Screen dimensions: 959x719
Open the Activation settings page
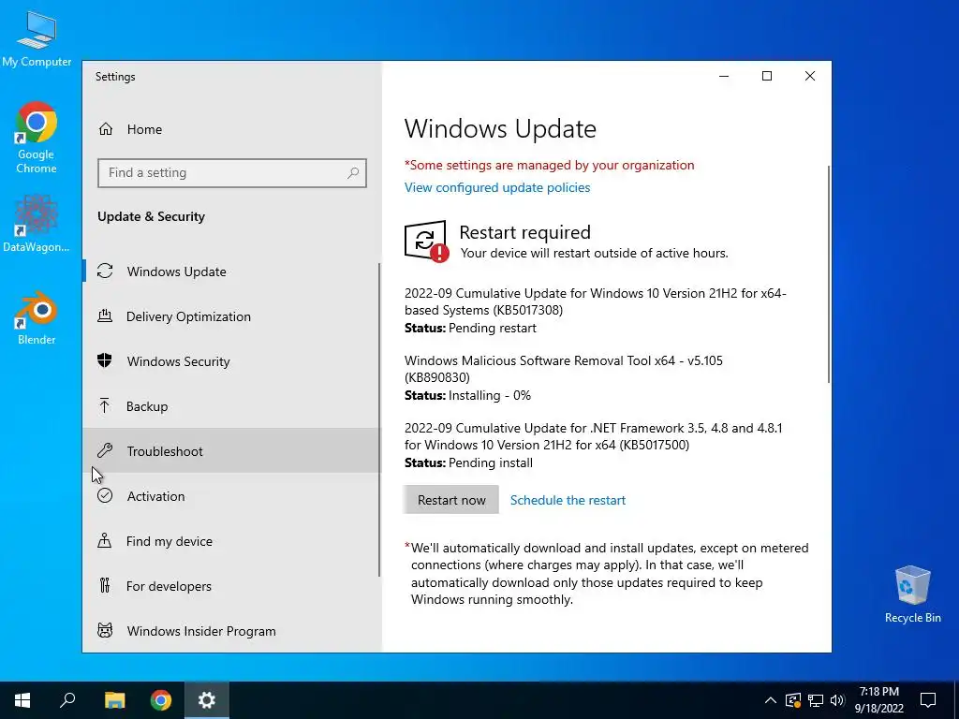[x=231, y=496]
